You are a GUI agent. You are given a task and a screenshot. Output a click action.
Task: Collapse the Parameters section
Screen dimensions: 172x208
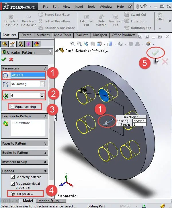pyautogui.click(x=45, y=69)
